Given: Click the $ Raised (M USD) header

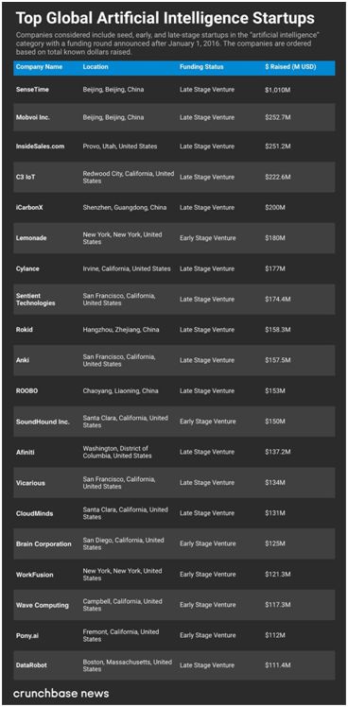Looking at the screenshot, I should pyautogui.click(x=290, y=67).
